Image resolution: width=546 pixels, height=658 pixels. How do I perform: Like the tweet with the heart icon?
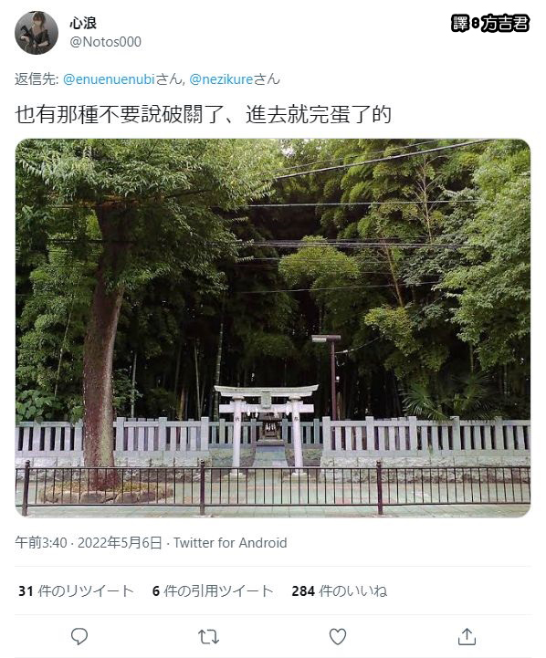tap(338, 636)
